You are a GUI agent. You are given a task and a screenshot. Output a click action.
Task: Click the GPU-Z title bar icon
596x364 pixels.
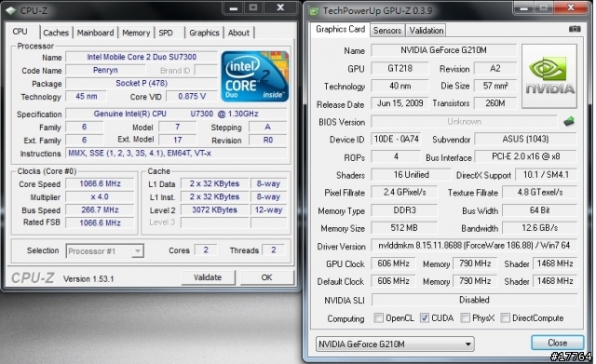314,11
